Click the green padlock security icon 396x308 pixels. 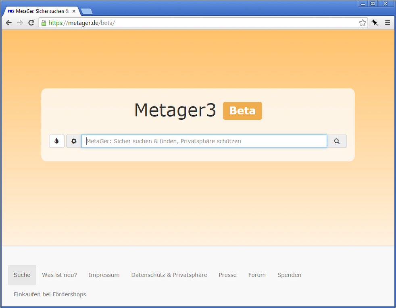click(x=44, y=23)
